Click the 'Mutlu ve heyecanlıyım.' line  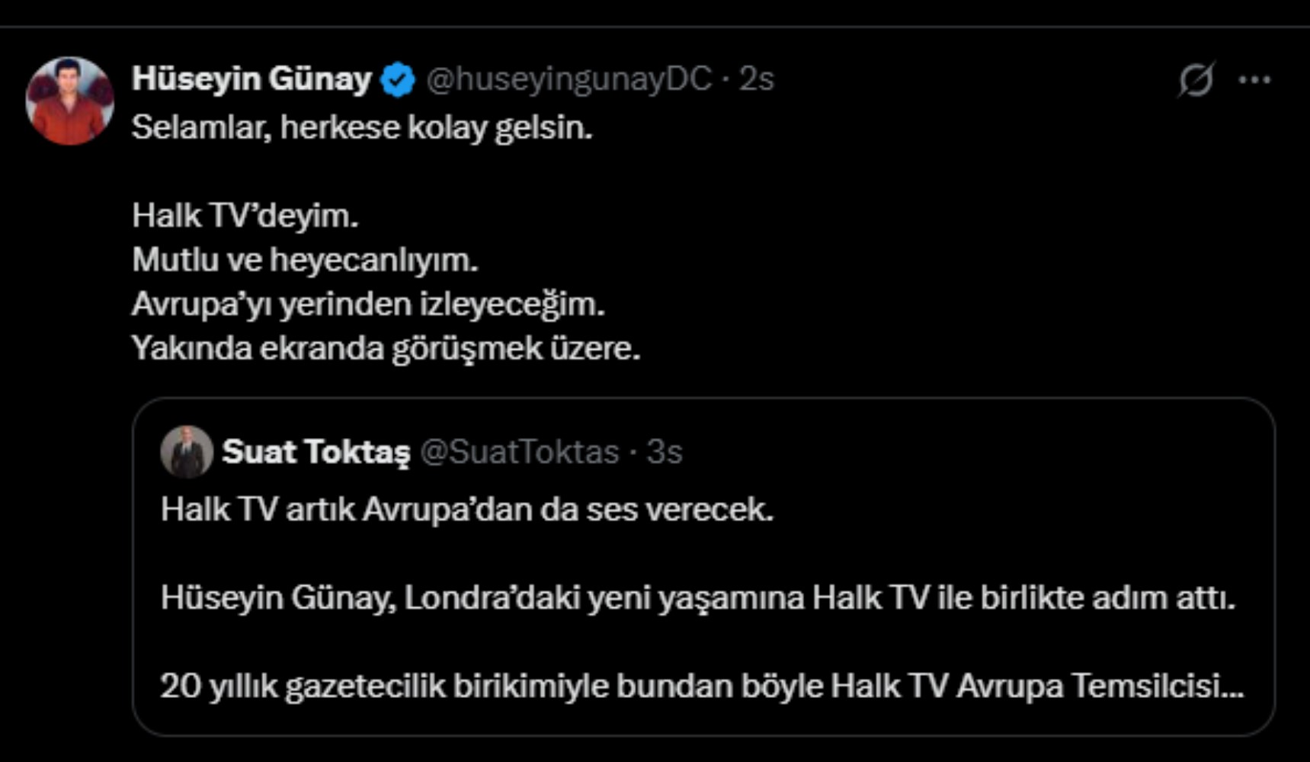pos(305,260)
